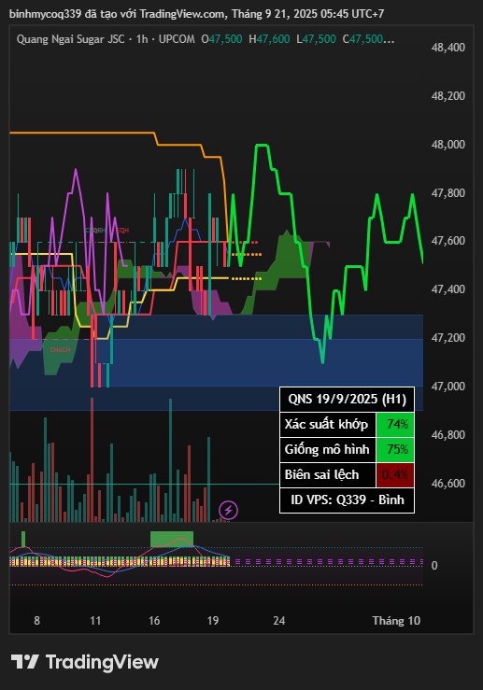This screenshot has width=483, height=690.
Task: Click the 1h interval label
Action: (x=142, y=39)
